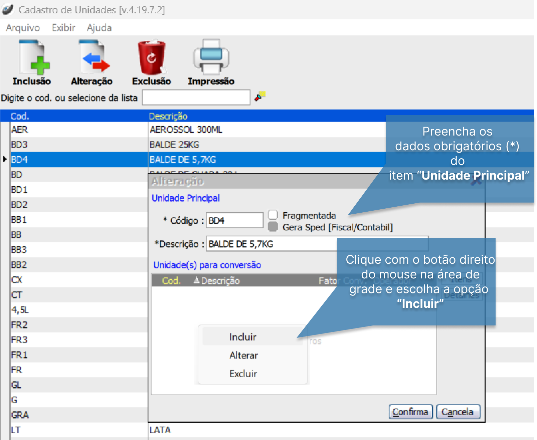Viewport: 537px width, 440px height.
Task: Open the Ajuda menu
Action: point(99,28)
